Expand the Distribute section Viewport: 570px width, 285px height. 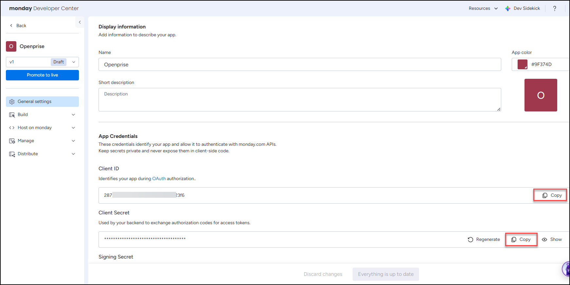coord(42,154)
